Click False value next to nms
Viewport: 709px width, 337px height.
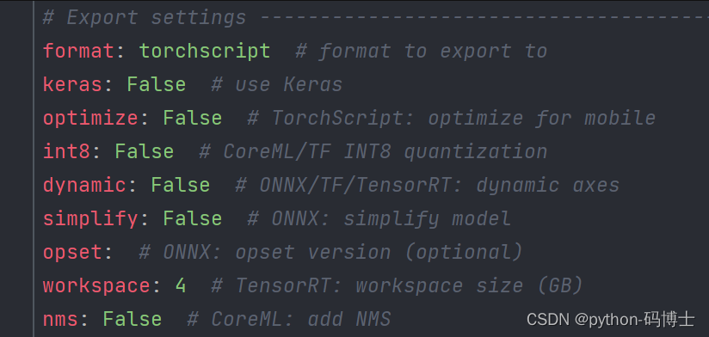[133, 320]
